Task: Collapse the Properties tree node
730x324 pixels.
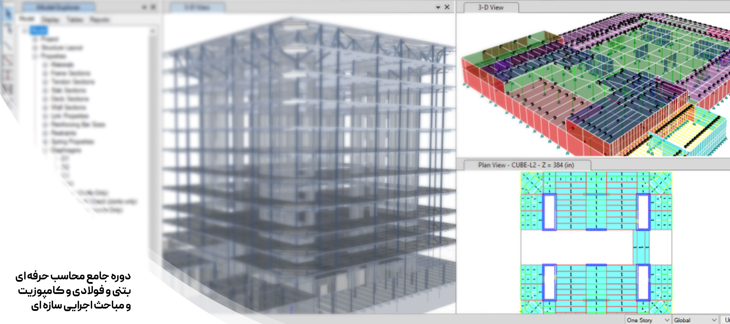Action: tap(35, 56)
